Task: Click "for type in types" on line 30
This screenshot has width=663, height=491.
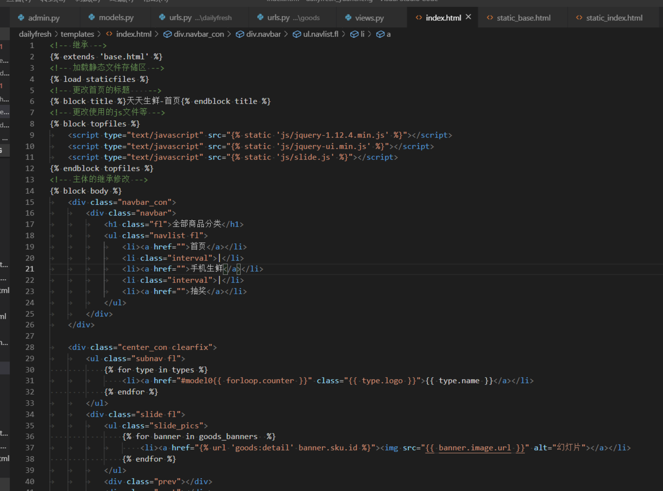Action: (156, 370)
